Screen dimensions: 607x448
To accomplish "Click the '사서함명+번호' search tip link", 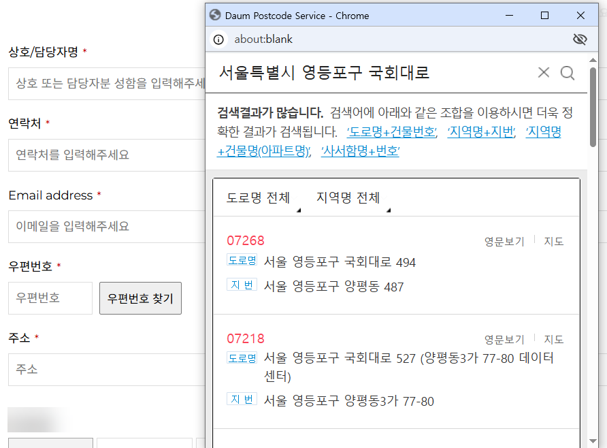I will click(360, 151).
